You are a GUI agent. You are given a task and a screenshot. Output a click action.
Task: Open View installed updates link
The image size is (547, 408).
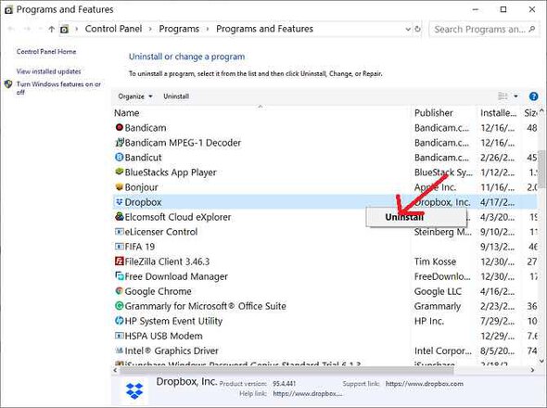pos(49,71)
